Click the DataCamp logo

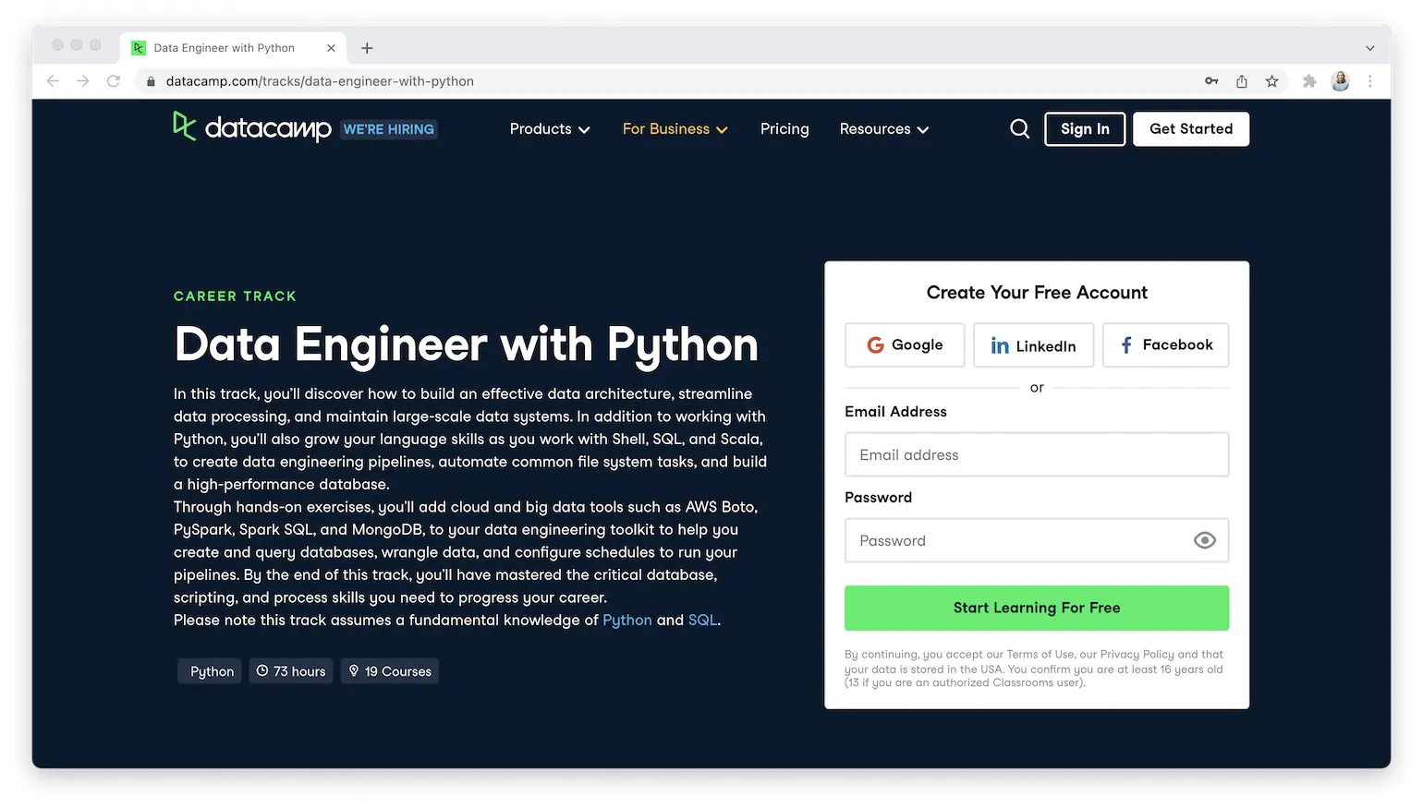250,127
